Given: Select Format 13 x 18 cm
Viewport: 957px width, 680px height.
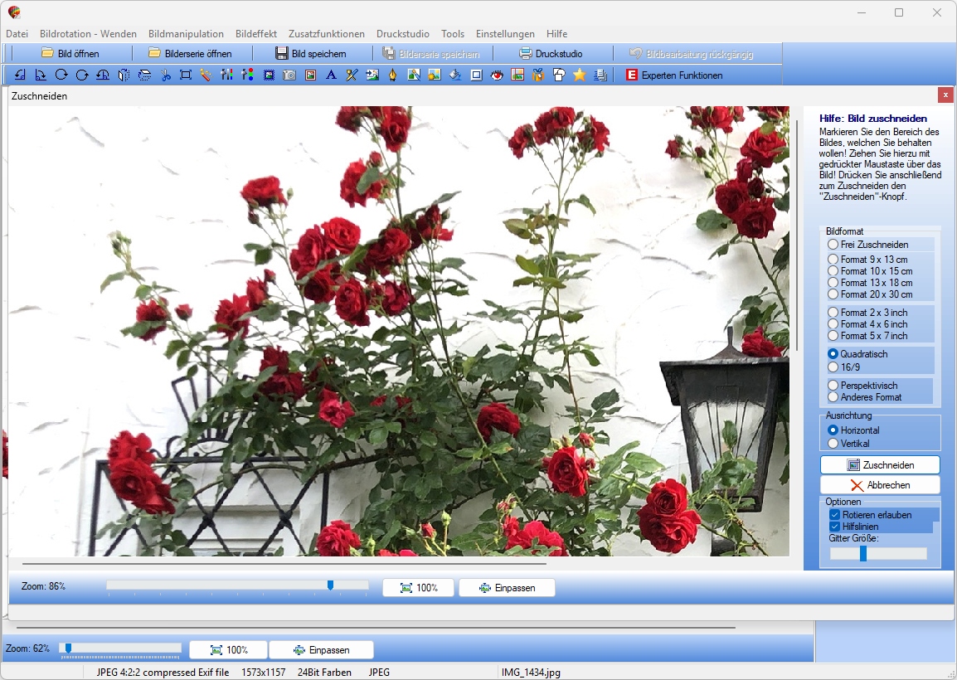Looking at the screenshot, I should pyautogui.click(x=870, y=283).
